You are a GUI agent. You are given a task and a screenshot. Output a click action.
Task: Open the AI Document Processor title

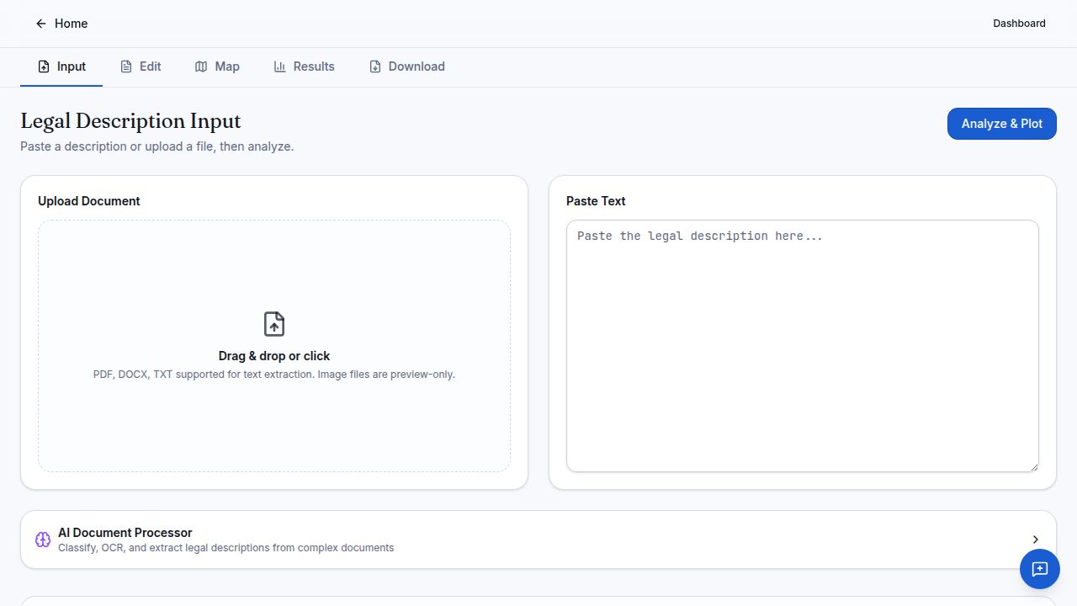point(125,533)
